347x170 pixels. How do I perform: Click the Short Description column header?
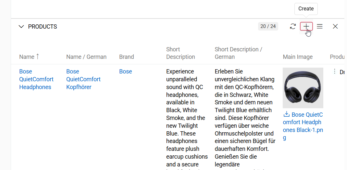click(x=180, y=53)
